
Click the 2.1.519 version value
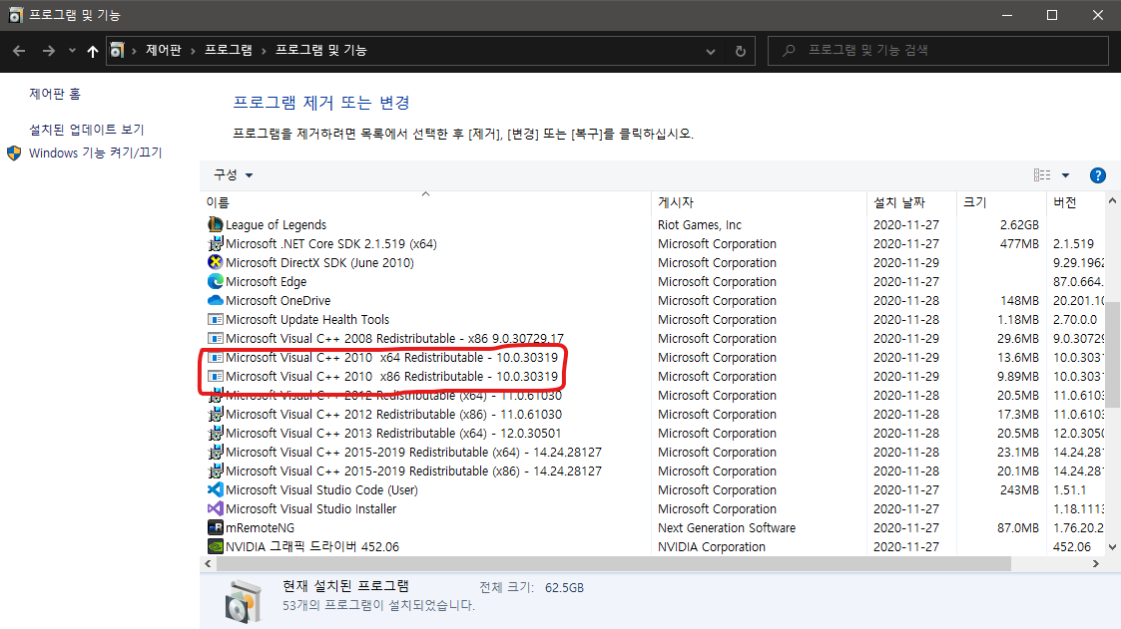click(1073, 243)
